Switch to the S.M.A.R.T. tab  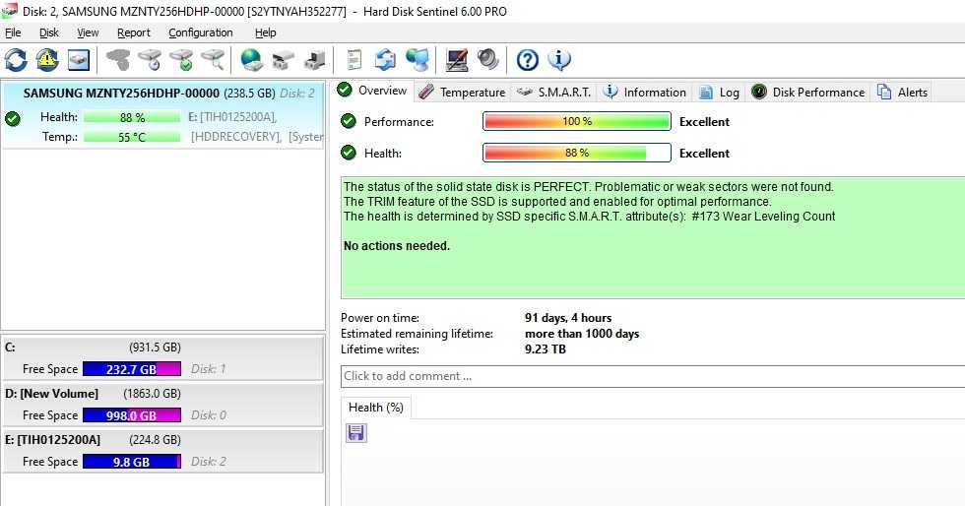553,92
